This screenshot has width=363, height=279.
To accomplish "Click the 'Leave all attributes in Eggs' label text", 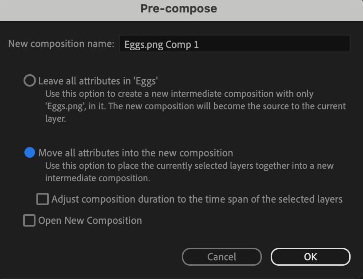I will [x=99, y=81].
